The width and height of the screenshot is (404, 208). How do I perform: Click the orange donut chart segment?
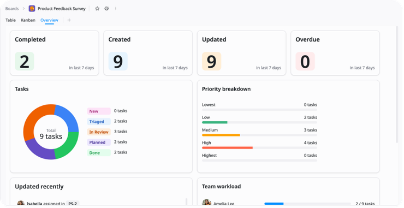33,118
